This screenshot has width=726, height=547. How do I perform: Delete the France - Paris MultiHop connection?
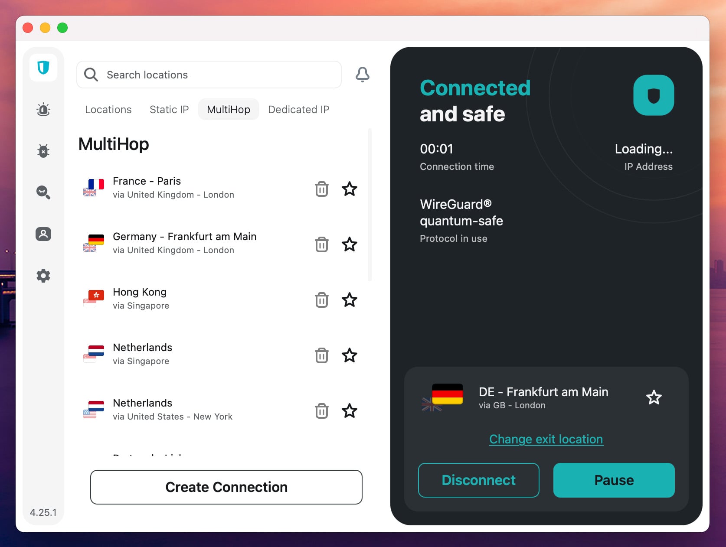[322, 189]
